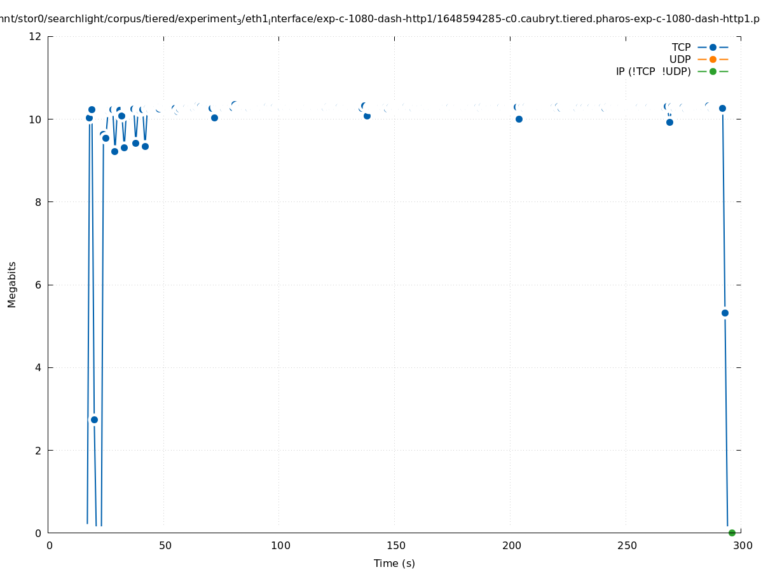Click the blue TCP legend marker
The height and width of the screenshot is (572, 761).
[713, 47]
